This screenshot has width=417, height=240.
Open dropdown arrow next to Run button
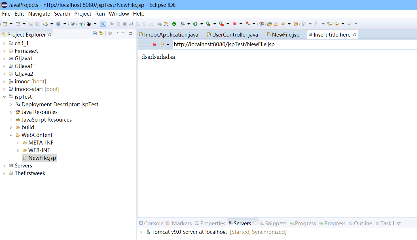click(202, 24)
